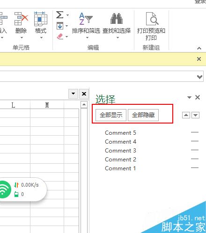The width and height of the screenshot is (206, 233).
Task: Select Comment 3 in selection pane
Action: 120,151
